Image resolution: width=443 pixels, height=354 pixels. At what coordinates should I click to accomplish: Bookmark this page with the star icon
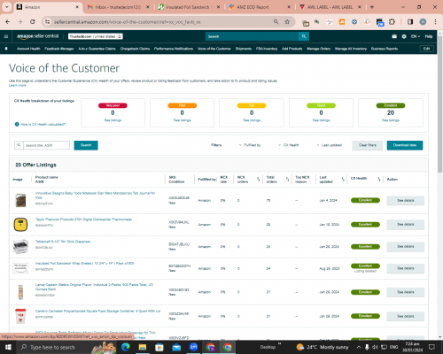pos(287,22)
